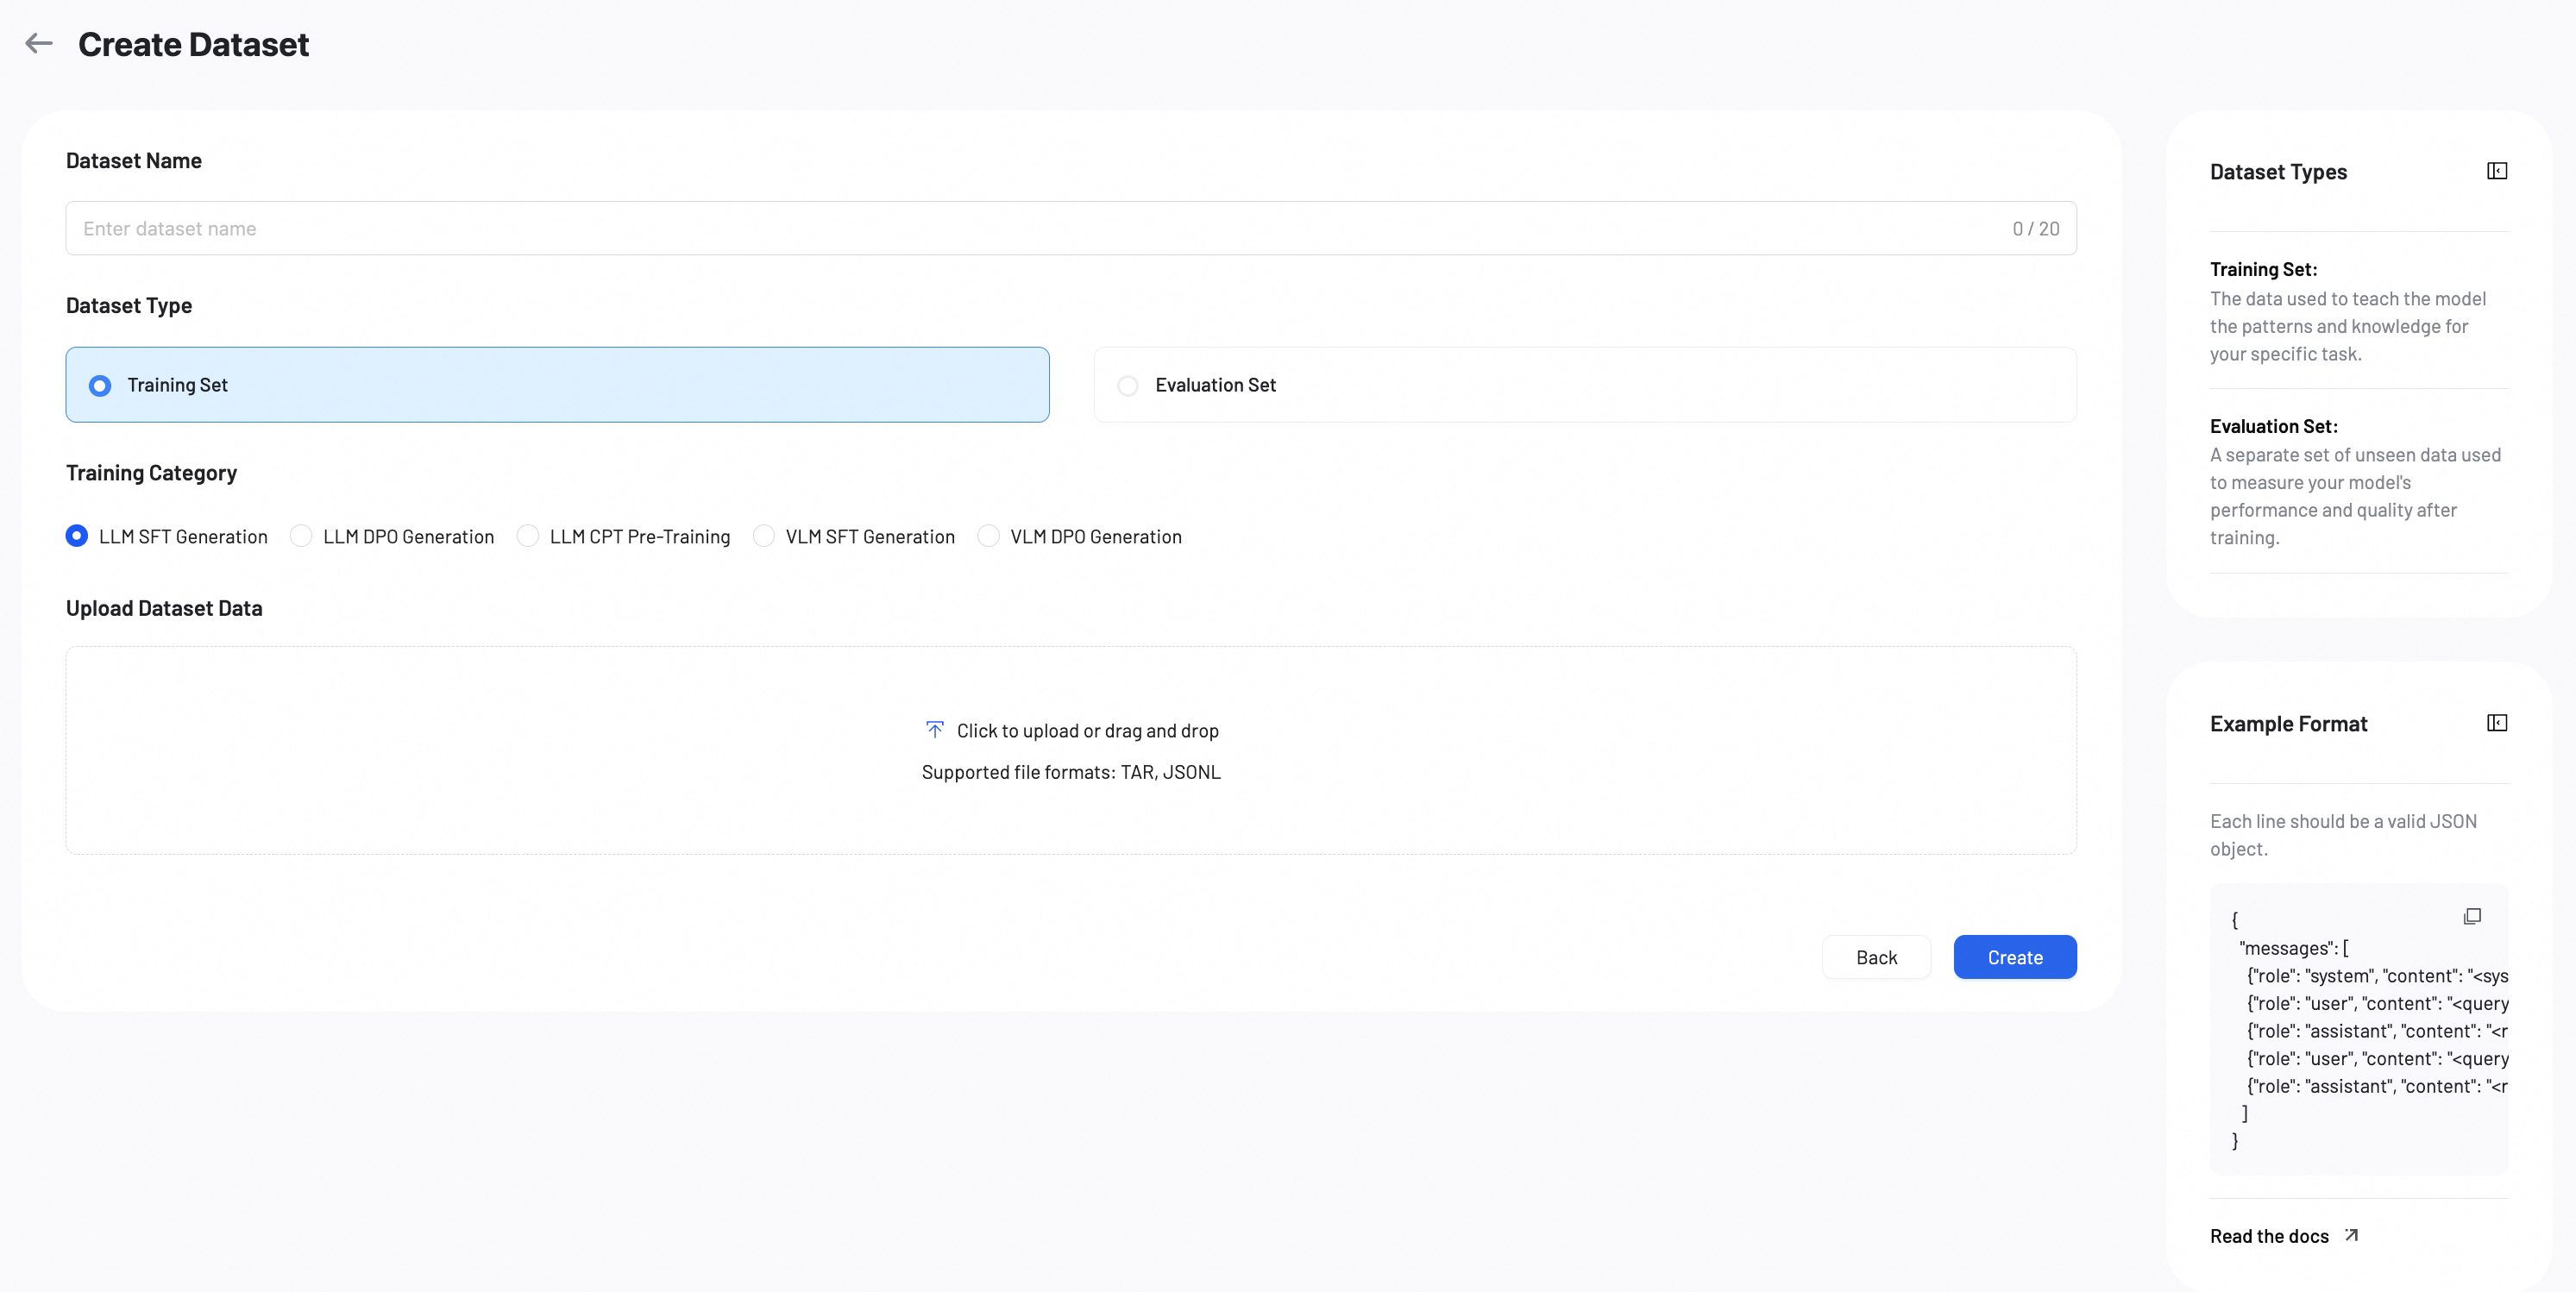
Task: Click the Create button
Action: (2014, 957)
